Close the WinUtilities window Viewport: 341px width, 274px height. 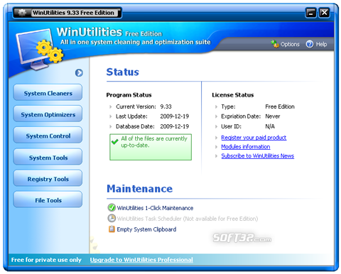[324, 13]
